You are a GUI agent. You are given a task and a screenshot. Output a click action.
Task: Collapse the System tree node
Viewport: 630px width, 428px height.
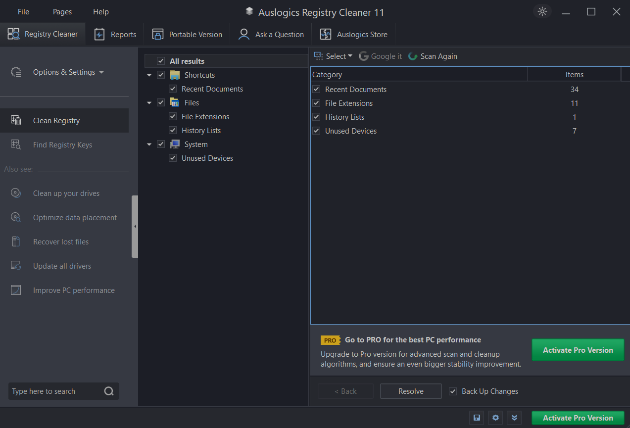click(149, 144)
